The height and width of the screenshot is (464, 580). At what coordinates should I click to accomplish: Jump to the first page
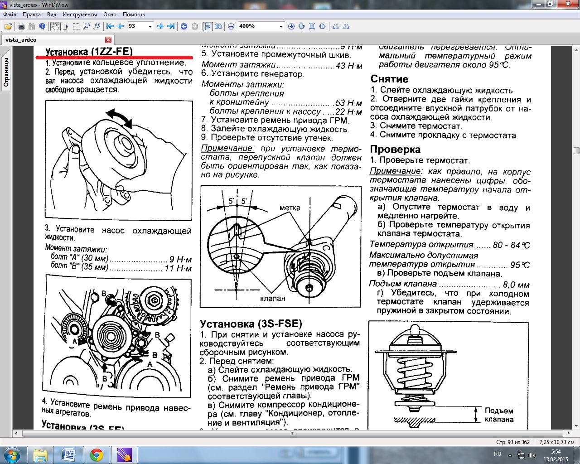click(x=110, y=26)
